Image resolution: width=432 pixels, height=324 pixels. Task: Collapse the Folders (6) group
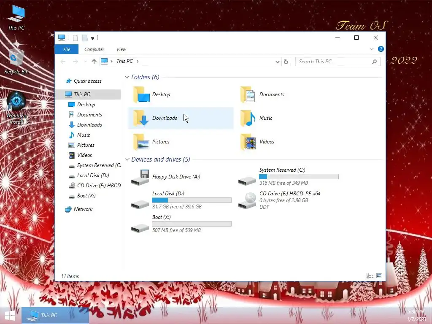(x=127, y=77)
